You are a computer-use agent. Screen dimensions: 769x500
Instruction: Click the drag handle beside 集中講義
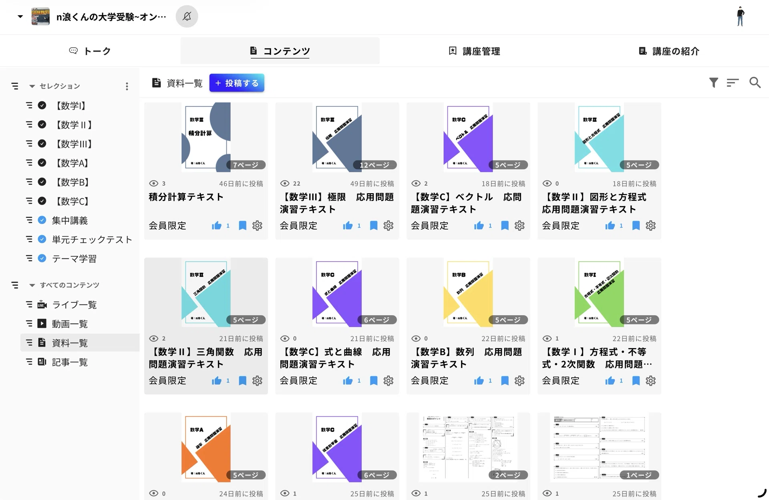pyautogui.click(x=29, y=220)
